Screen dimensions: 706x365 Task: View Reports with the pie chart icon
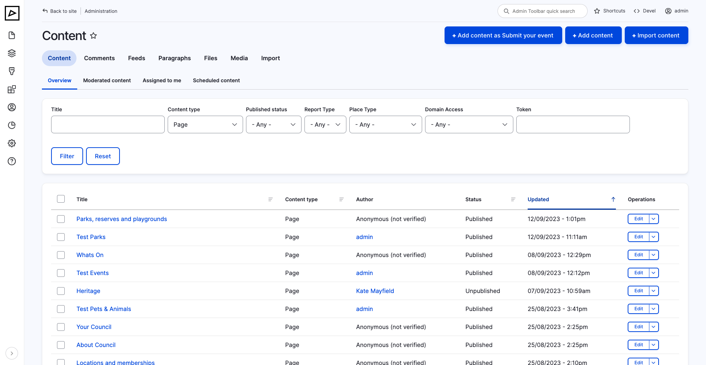click(x=12, y=125)
